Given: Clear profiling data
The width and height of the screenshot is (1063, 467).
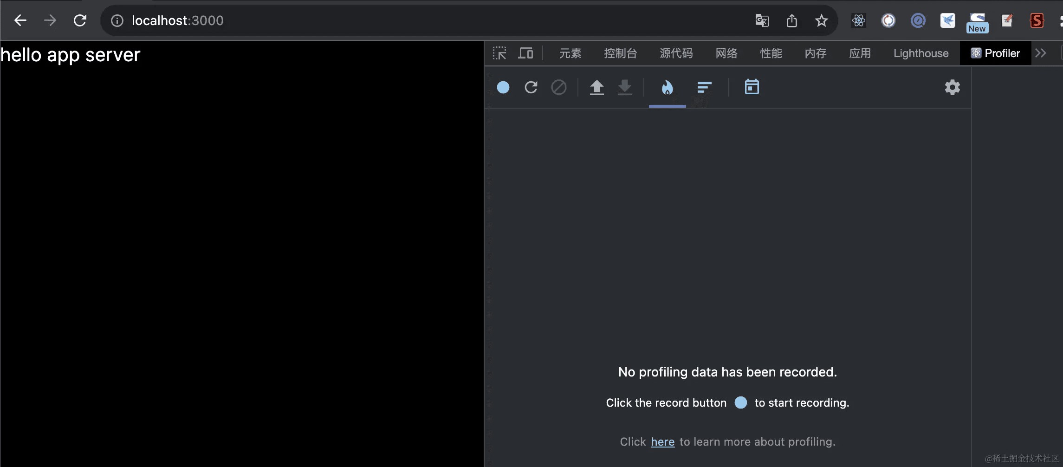Looking at the screenshot, I should pyautogui.click(x=559, y=87).
